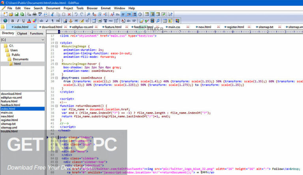Screen dimensions: 303x175
Task: Open the Hex viewer icon
Action: (x=118, y=14)
